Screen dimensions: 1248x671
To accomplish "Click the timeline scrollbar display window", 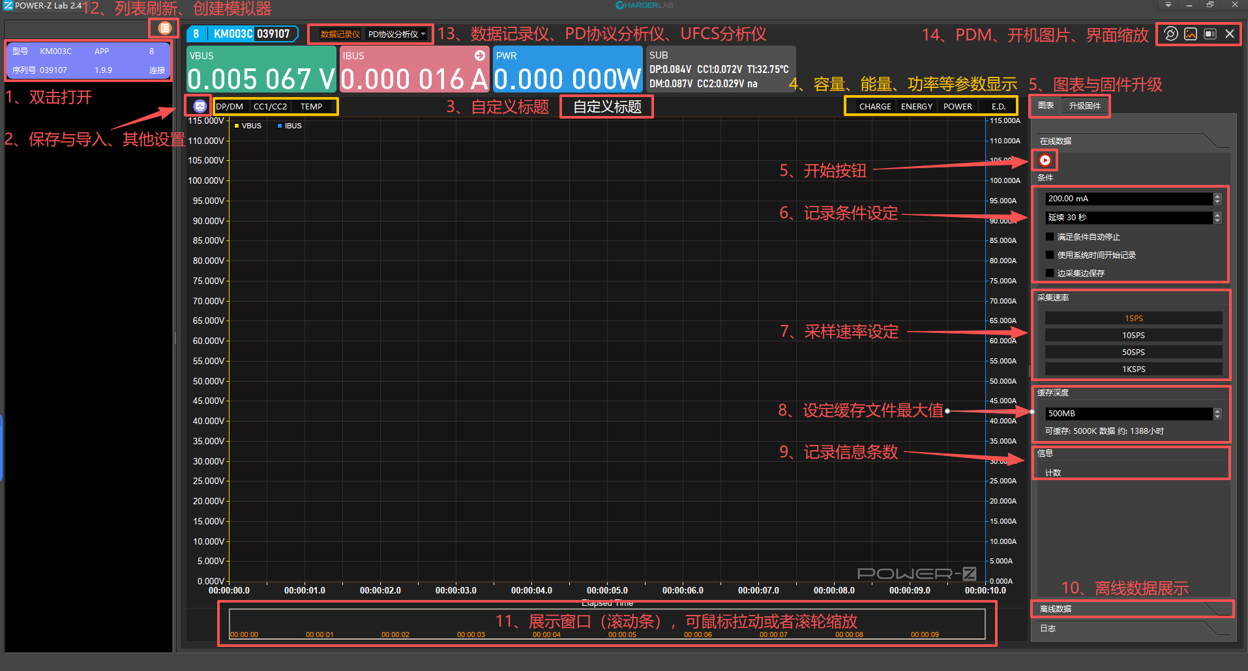I will click(x=606, y=623).
